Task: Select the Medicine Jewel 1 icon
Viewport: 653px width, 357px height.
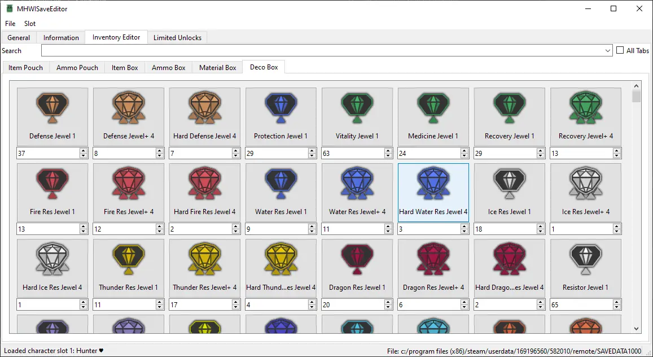Action: pos(433,107)
